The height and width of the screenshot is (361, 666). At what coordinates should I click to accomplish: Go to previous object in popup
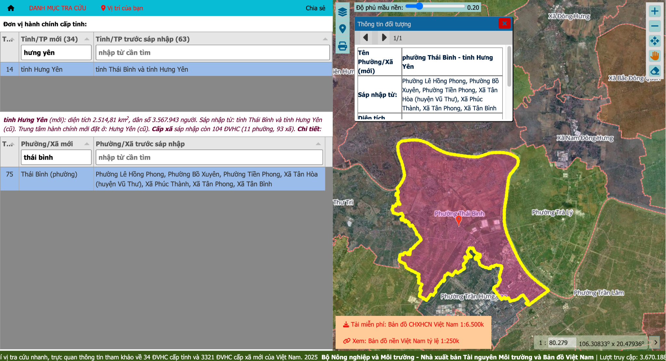point(366,38)
